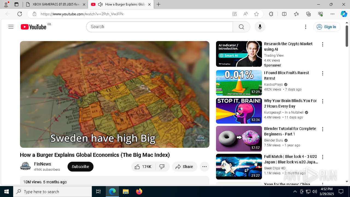Click the search magnifier button

pos(241,27)
